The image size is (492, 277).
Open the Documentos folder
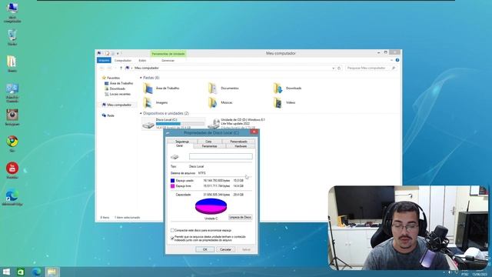point(224,88)
